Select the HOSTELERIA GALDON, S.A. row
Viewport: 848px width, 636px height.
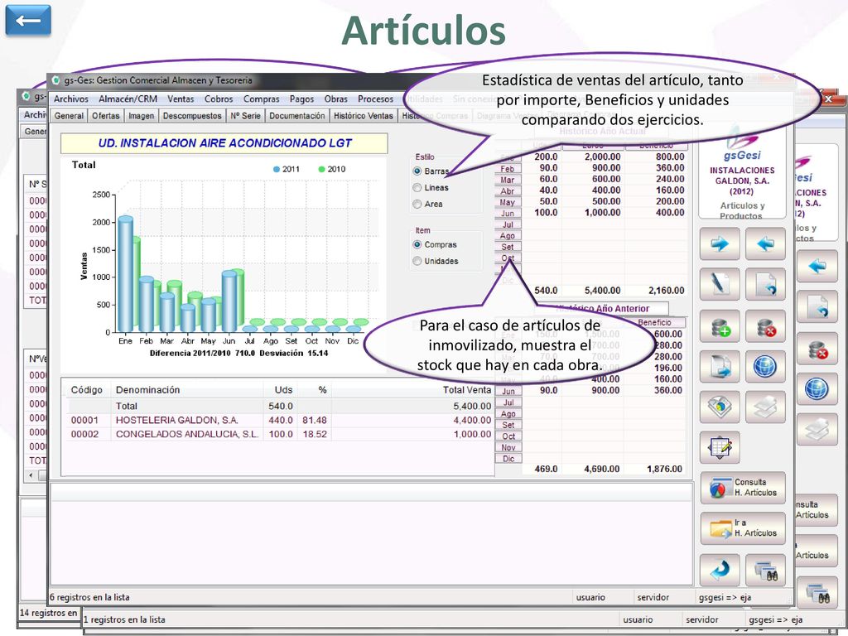tap(280, 420)
